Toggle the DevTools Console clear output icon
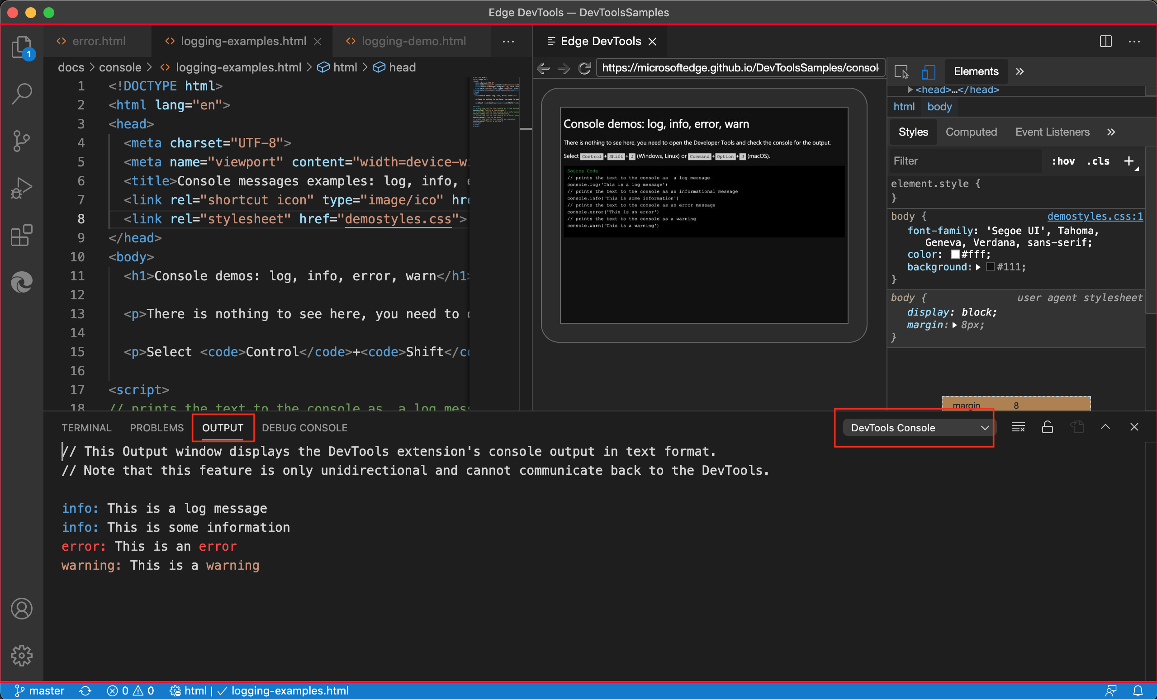Screen dimensions: 1157x699 coord(1017,427)
